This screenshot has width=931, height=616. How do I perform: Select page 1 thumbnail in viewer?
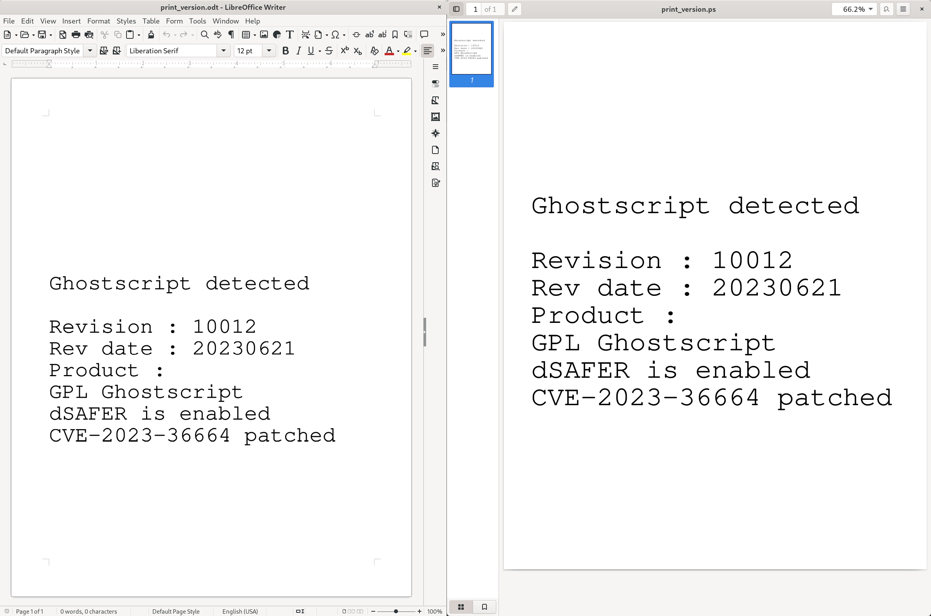tap(471, 54)
